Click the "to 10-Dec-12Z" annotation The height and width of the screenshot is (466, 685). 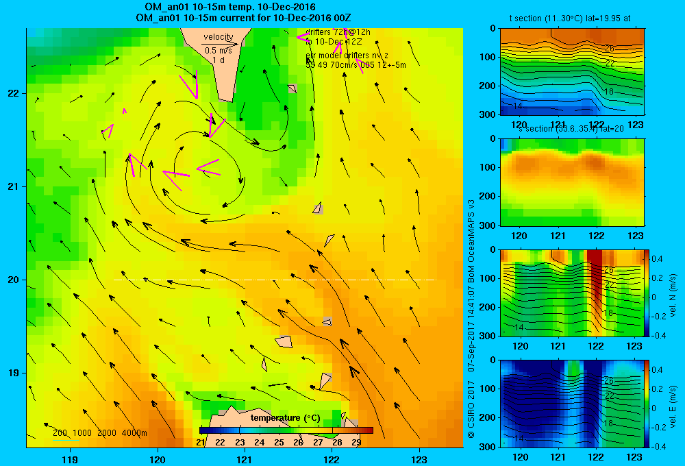pyautogui.click(x=334, y=42)
